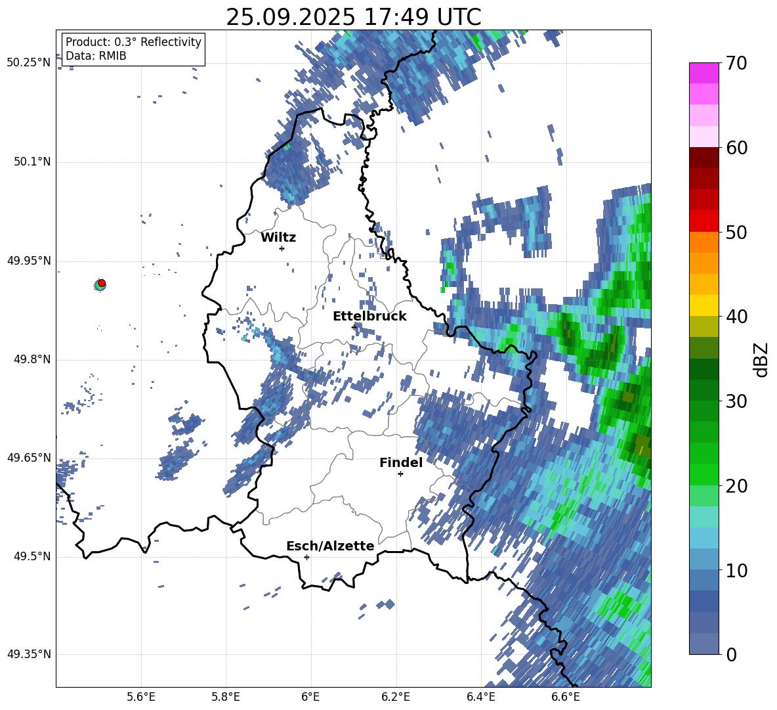Viewport: 777px width, 710px height.
Task: Click the 'Product: 0.3° Reflectivity' text
Action: 133,42
